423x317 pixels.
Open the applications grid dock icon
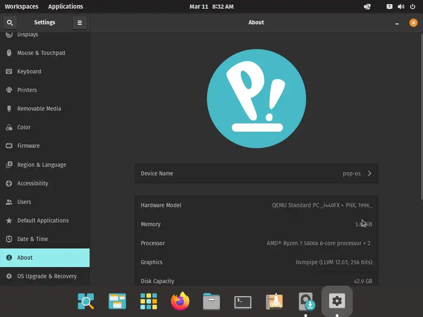[149, 301]
